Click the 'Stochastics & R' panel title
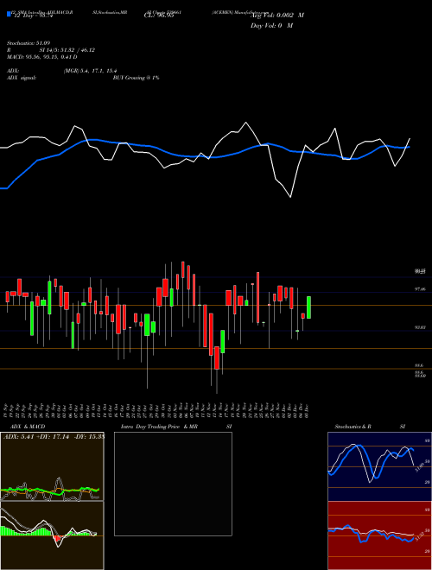Viewport: 432px width, 570px height. click(x=353, y=427)
